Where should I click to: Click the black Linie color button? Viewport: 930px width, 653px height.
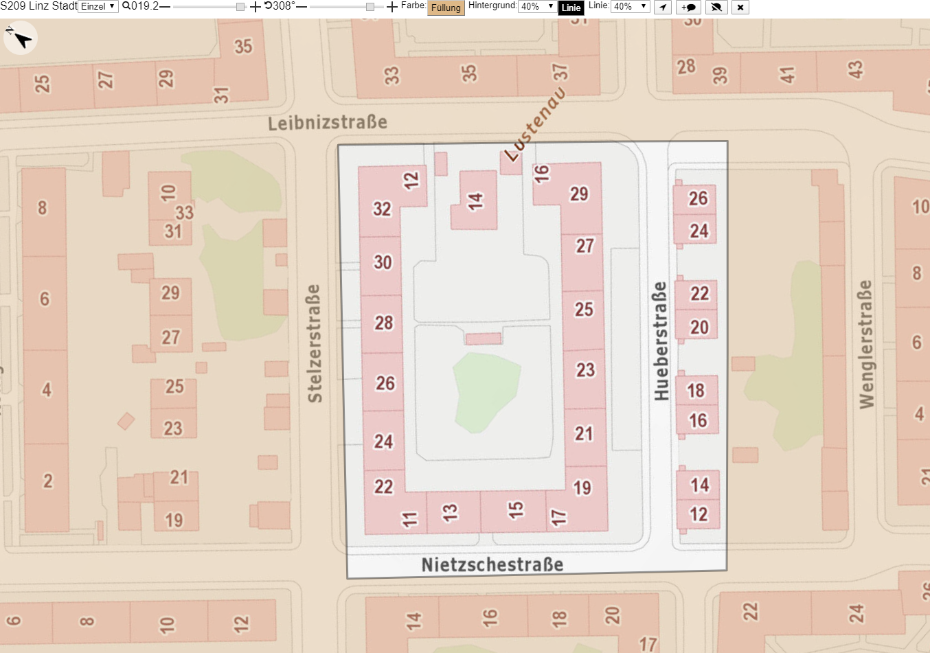point(571,8)
